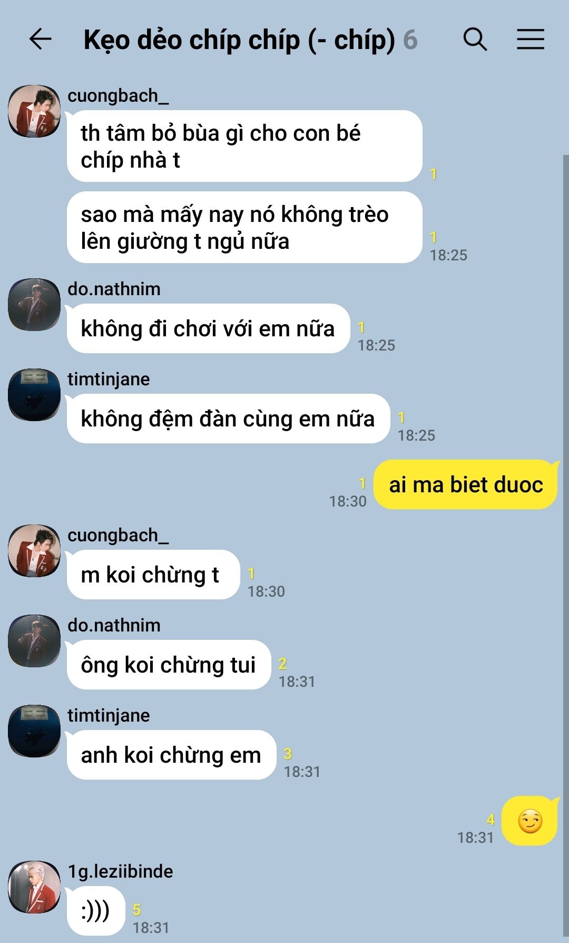Select message 'không đệm đàn cùng em nữa'
Image resolution: width=569 pixels, height=943 pixels.
click(228, 419)
